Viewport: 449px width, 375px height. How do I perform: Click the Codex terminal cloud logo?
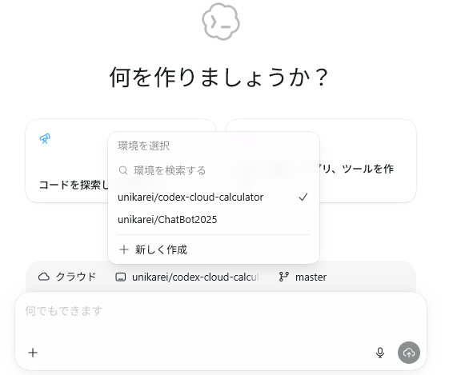click(x=220, y=22)
